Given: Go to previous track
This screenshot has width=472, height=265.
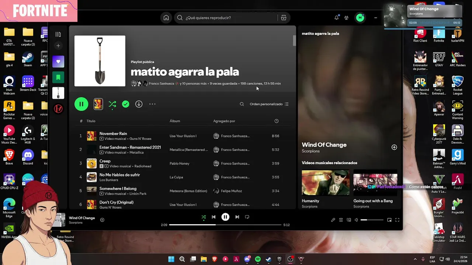Looking at the screenshot, I should (x=214, y=217).
